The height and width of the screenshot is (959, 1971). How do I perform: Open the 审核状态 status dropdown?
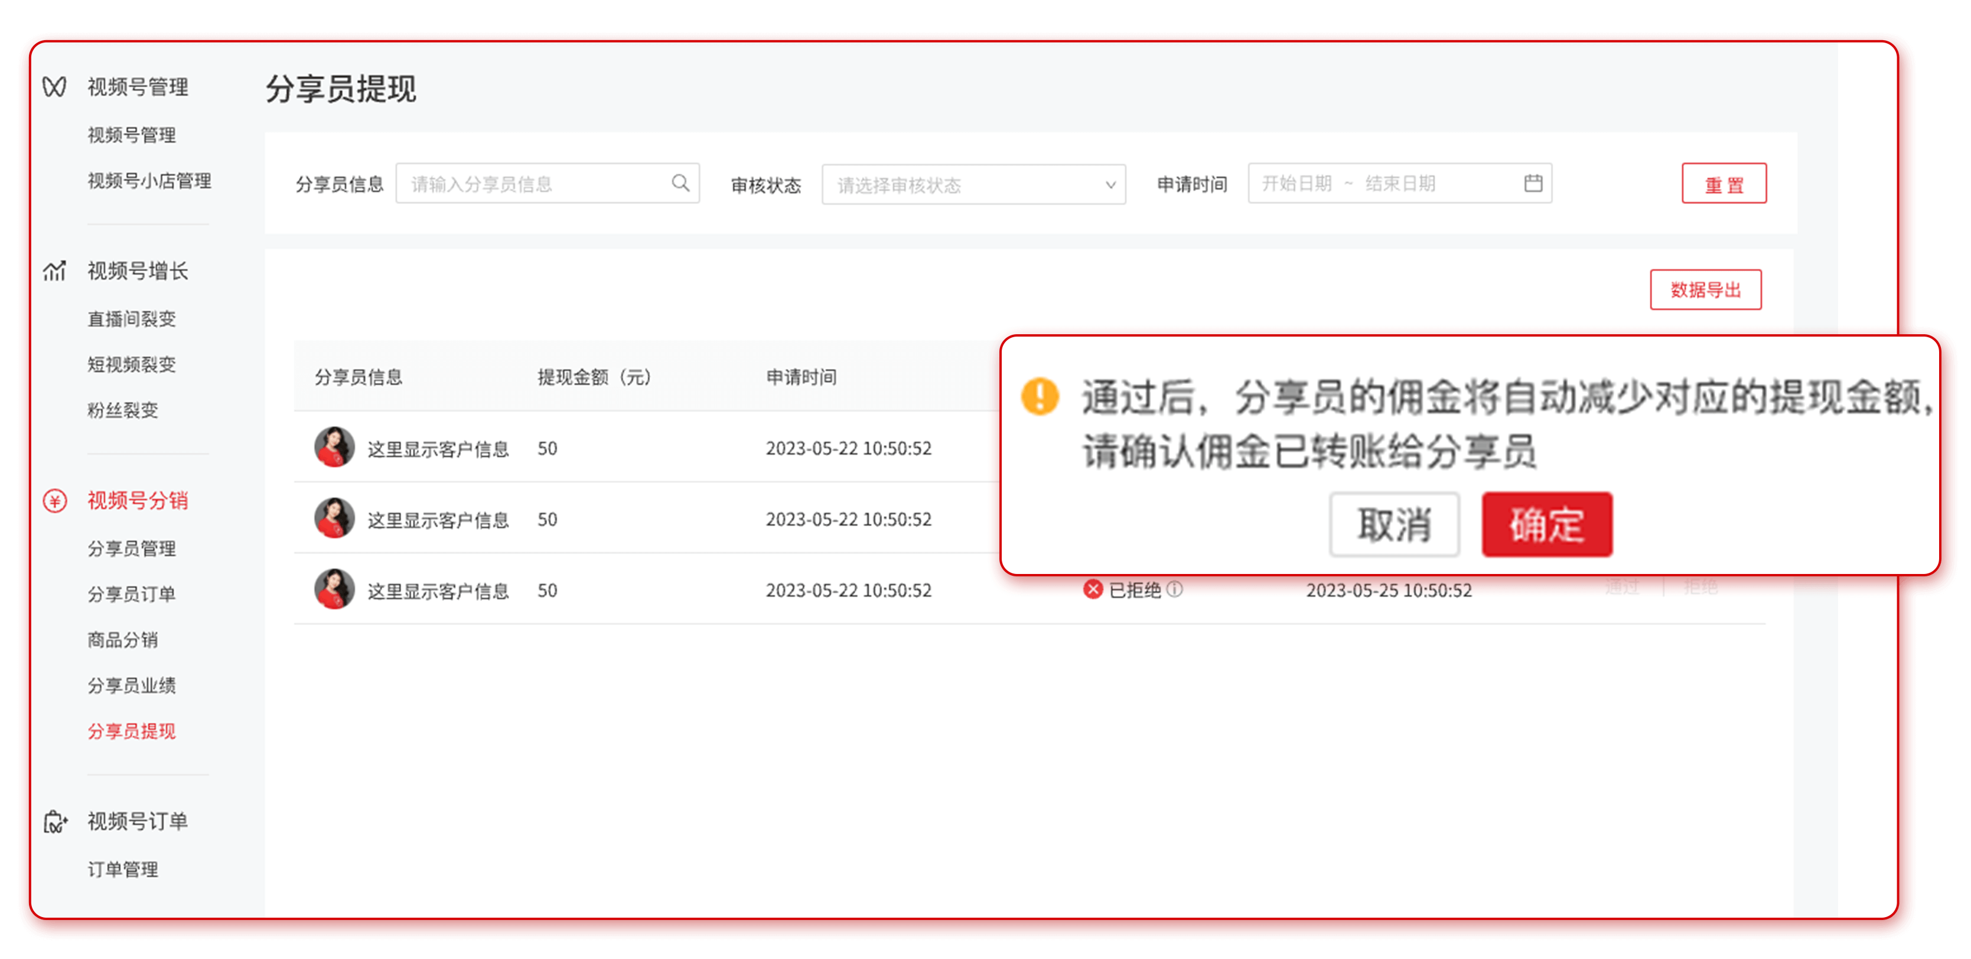click(x=973, y=184)
